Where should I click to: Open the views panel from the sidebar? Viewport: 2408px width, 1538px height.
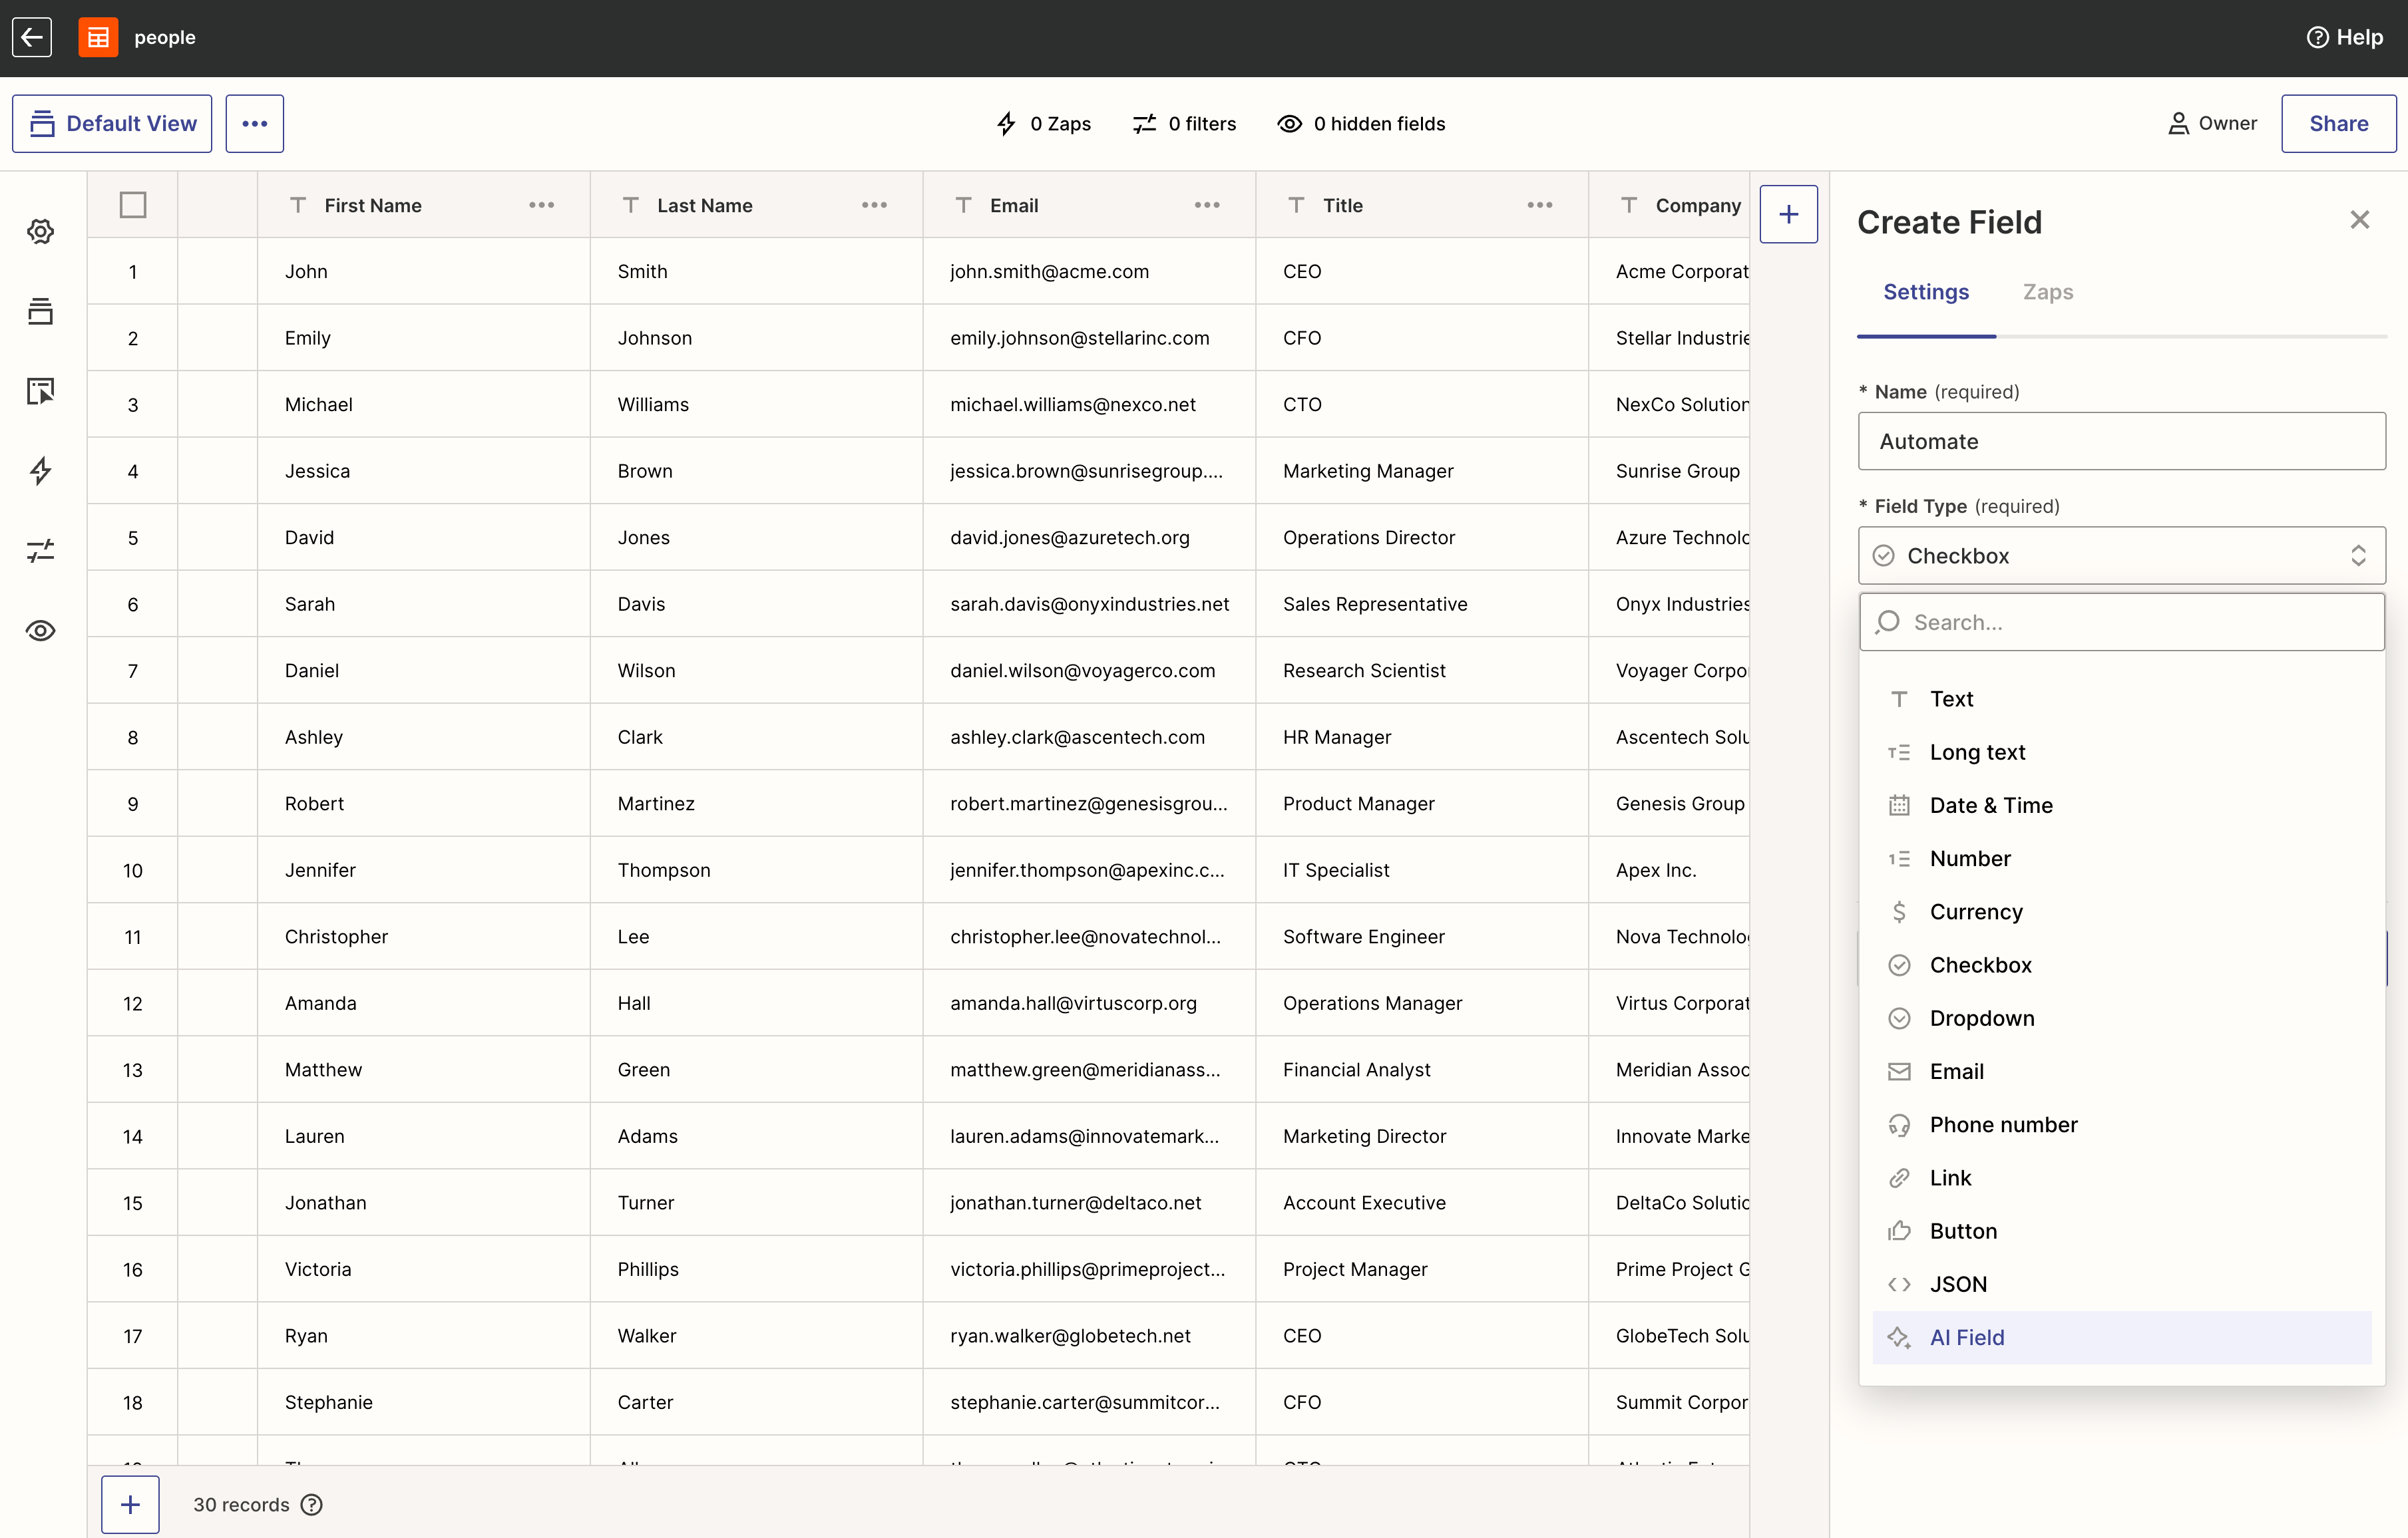(x=40, y=311)
